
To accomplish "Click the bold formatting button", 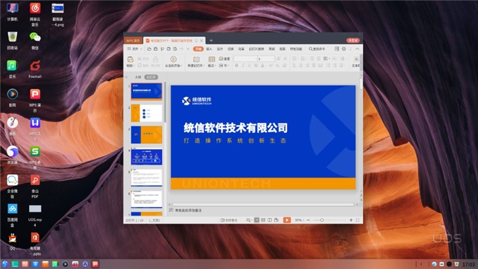I will pos(236,66).
